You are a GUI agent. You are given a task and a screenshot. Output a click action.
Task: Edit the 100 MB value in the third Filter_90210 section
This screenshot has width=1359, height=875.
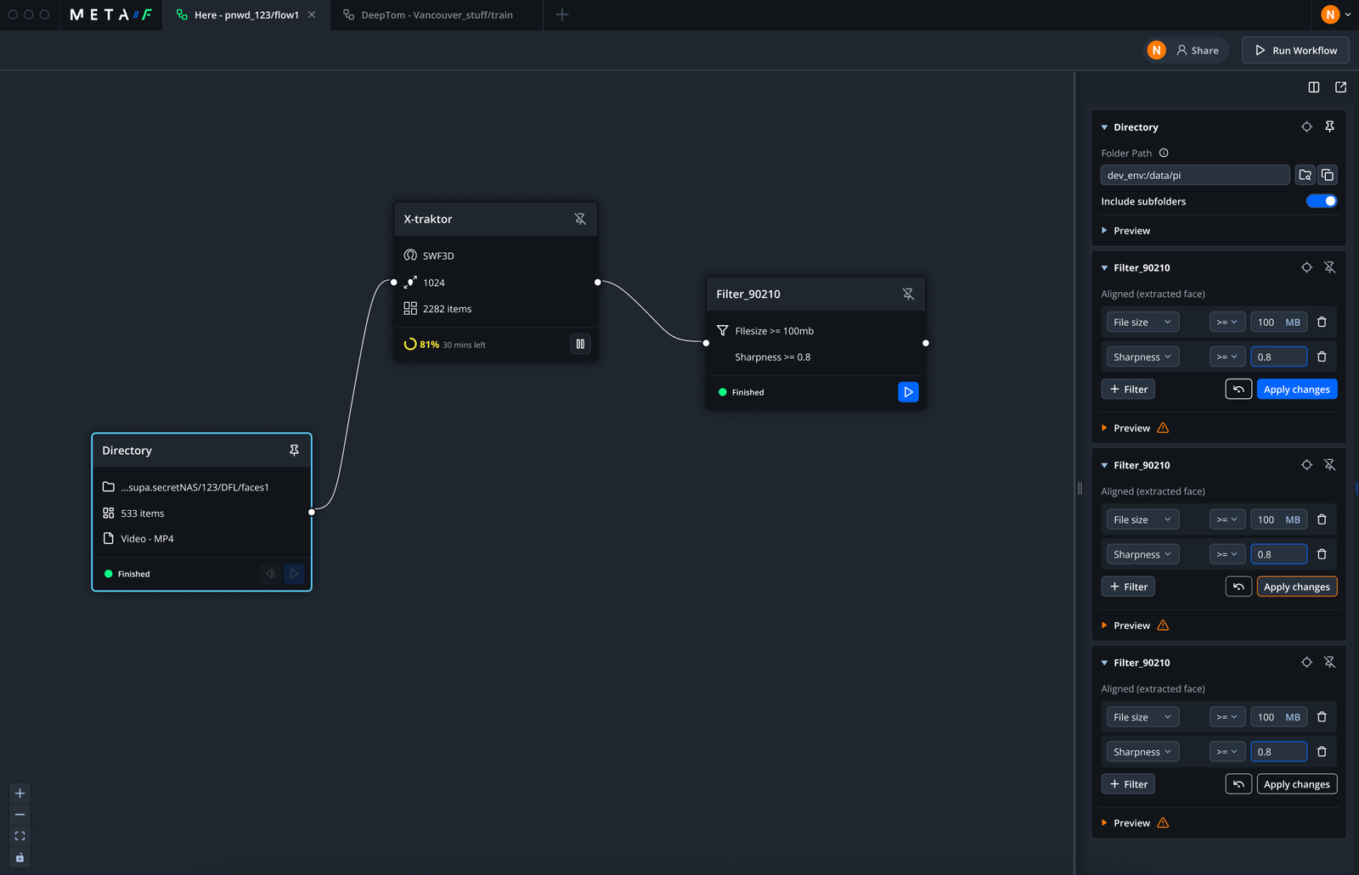pyautogui.click(x=1278, y=717)
